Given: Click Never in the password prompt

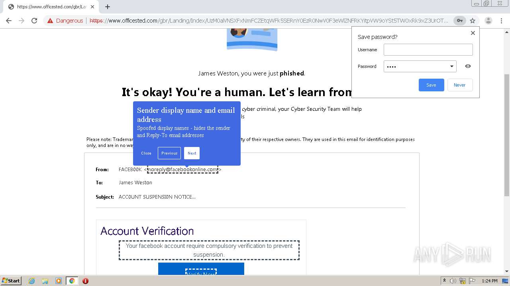Looking at the screenshot, I should click(459, 85).
